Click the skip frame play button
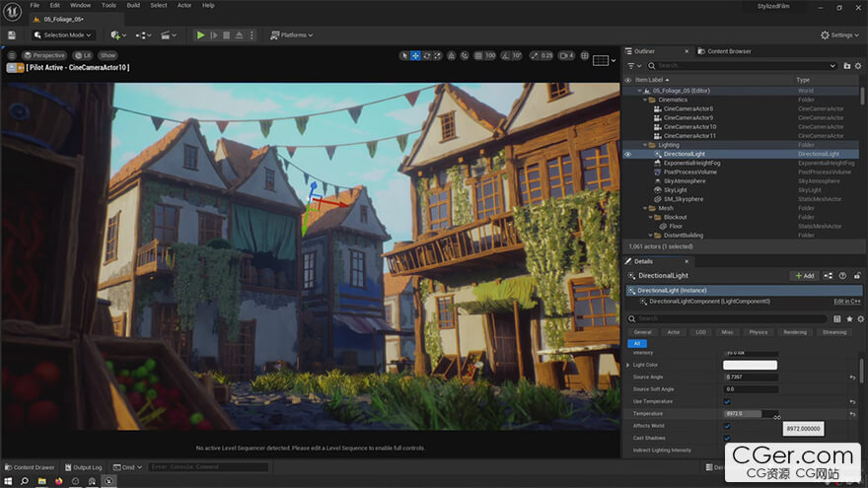This screenshot has width=868, height=488. coord(214,35)
